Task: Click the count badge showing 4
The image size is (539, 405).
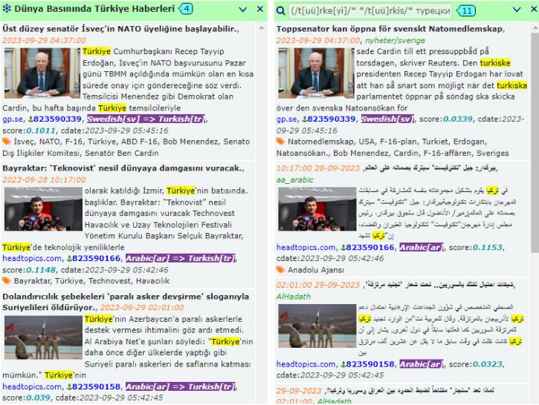Action: [x=186, y=9]
